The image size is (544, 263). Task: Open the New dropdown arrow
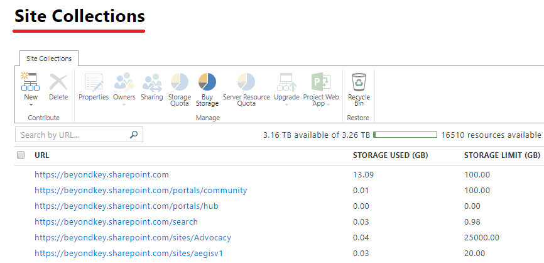pos(31,105)
